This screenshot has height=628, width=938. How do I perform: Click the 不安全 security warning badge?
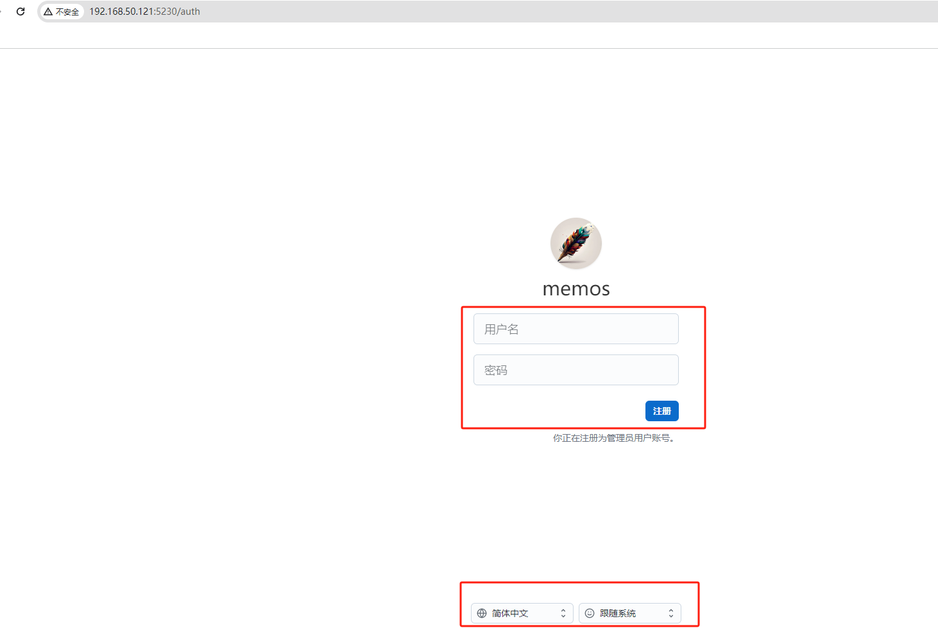click(x=62, y=12)
